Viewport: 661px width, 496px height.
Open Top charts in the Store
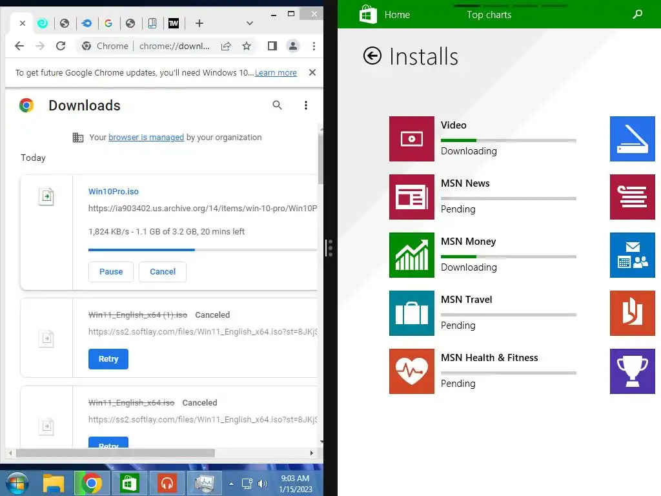click(x=489, y=15)
